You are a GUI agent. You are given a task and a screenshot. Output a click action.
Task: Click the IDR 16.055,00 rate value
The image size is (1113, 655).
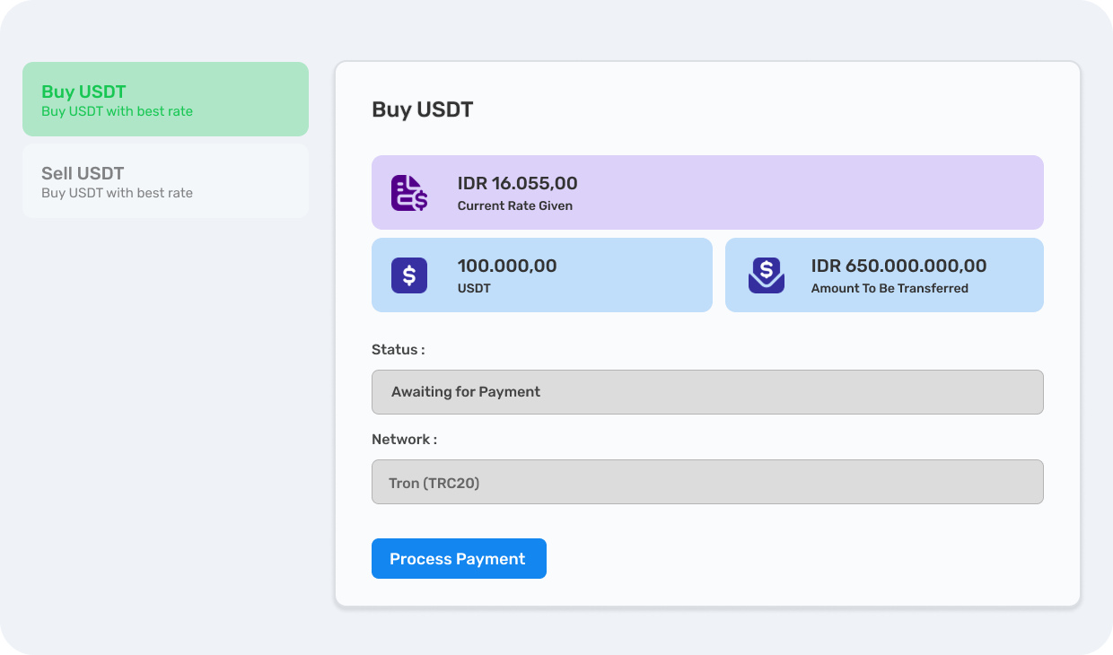(518, 183)
